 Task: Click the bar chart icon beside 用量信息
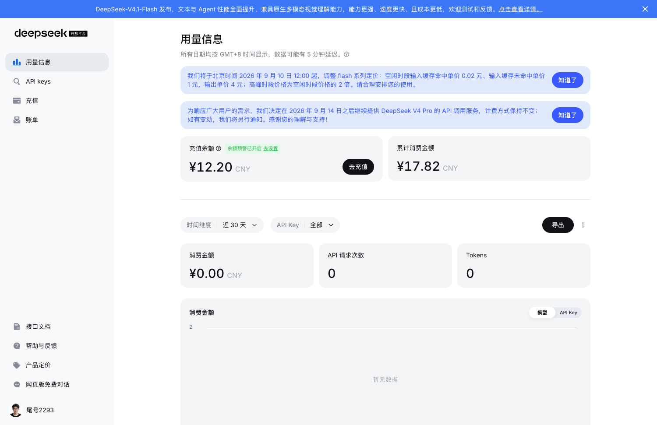point(17,62)
